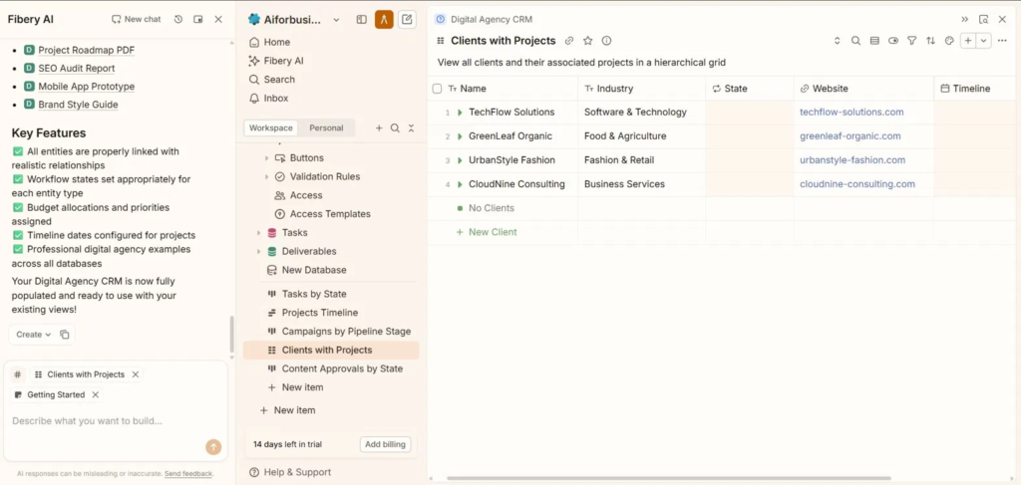Open Brand Style Guide link

pos(78,105)
